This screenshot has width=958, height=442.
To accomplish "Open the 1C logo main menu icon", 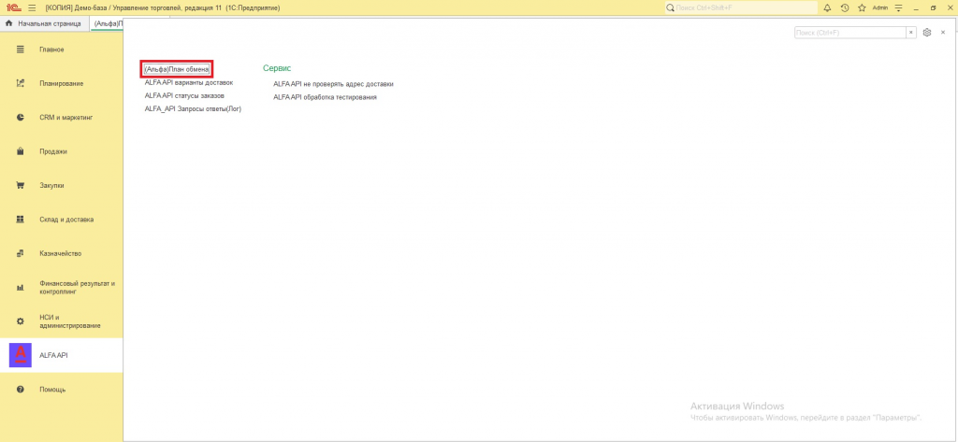I will 12,7.
